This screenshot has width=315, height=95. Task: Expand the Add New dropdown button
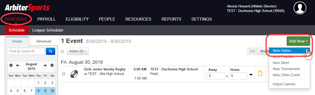298,41
